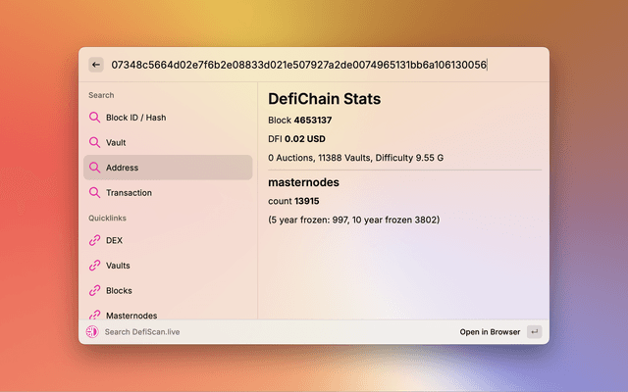Click the Transaction magnifier icon
Image resolution: width=628 pixels, height=392 pixels.
point(95,193)
